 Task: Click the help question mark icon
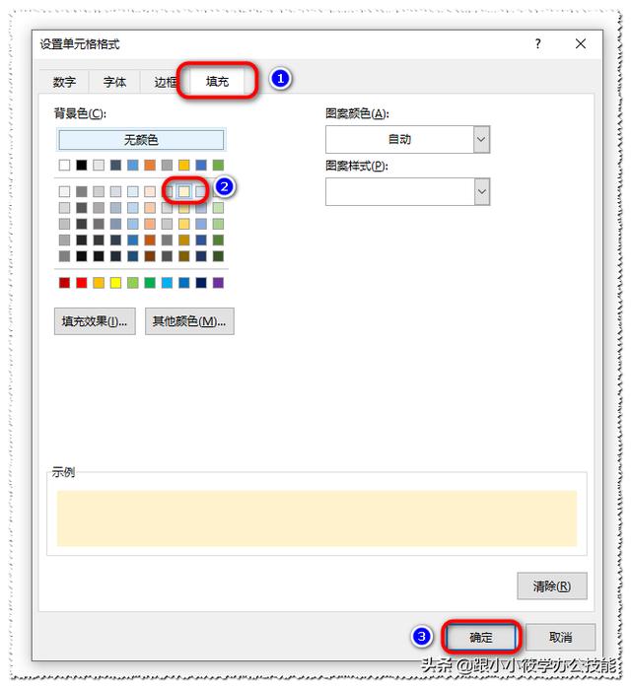click(x=537, y=43)
